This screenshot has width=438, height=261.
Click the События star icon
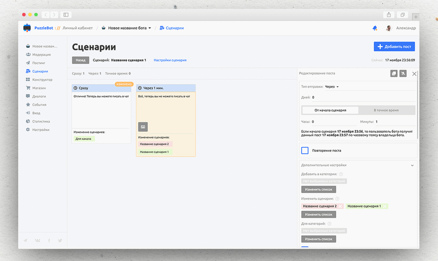(x=28, y=105)
